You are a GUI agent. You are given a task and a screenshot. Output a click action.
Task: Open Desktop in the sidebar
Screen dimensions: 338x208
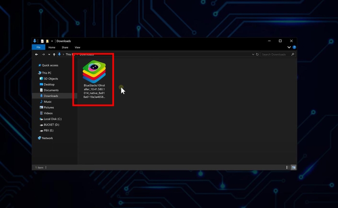pyautogui.click(x=49, y=85)
